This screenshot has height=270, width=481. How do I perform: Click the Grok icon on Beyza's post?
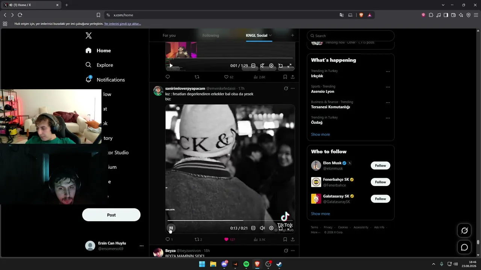click(286, 250)
